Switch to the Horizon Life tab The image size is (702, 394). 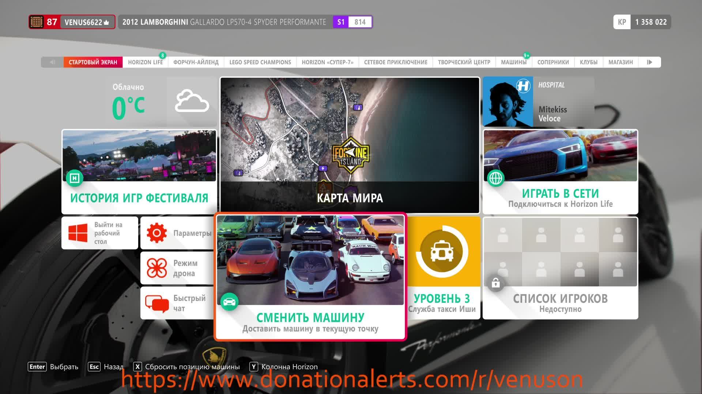tap(145, 62)
